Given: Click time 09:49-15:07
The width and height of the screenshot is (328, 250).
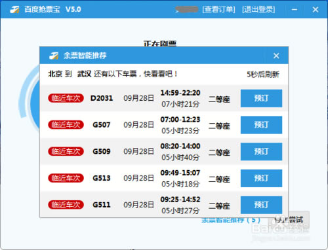Looking at the screenshot, I should (180, 173).
